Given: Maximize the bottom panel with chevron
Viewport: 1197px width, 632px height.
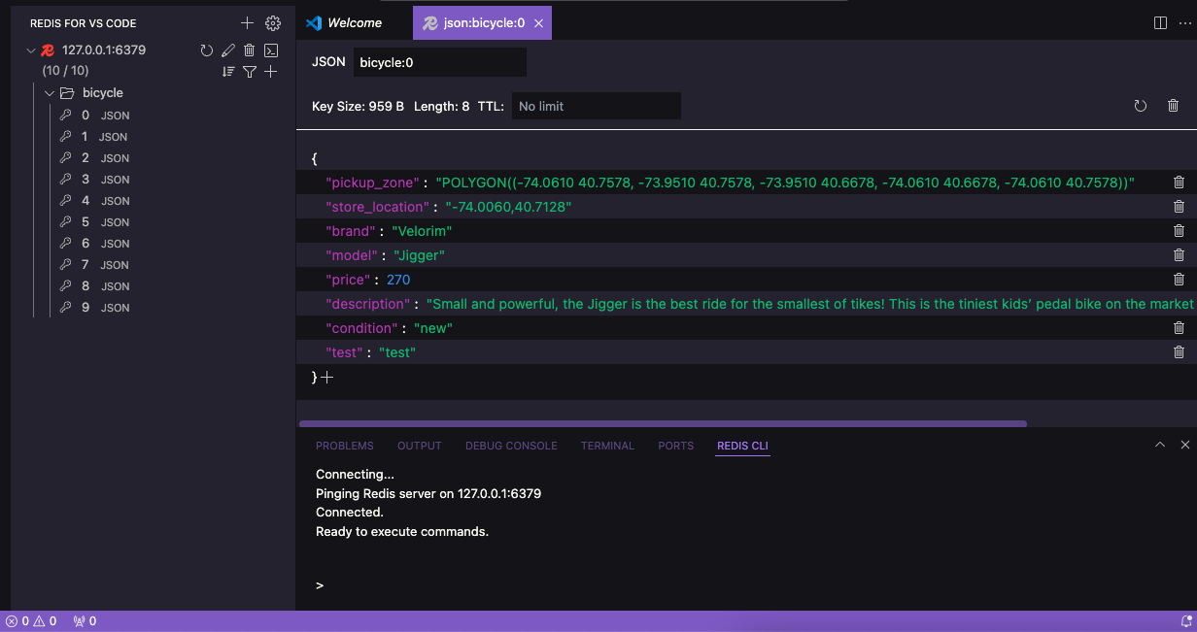Looking at the screenshot, I should pos(1159,445).
